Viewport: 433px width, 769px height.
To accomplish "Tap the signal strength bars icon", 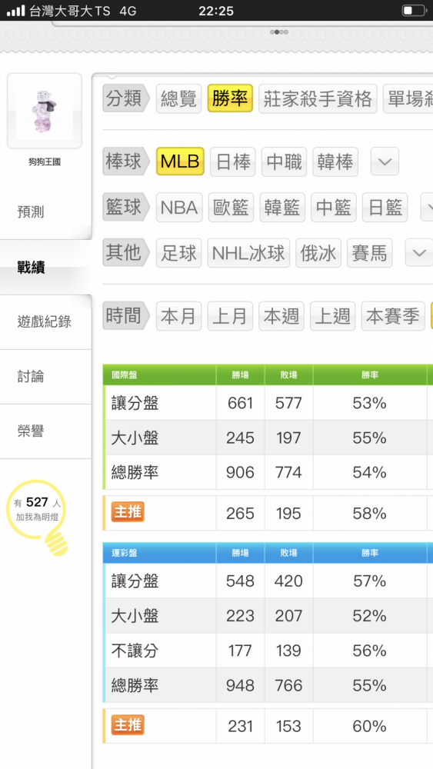I will tap(15, 11).
